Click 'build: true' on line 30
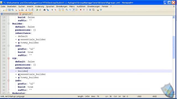177x99 pixels. (x=25, y=52)
